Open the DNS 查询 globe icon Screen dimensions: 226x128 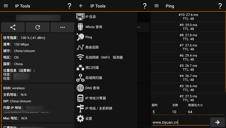click(80, 88)
